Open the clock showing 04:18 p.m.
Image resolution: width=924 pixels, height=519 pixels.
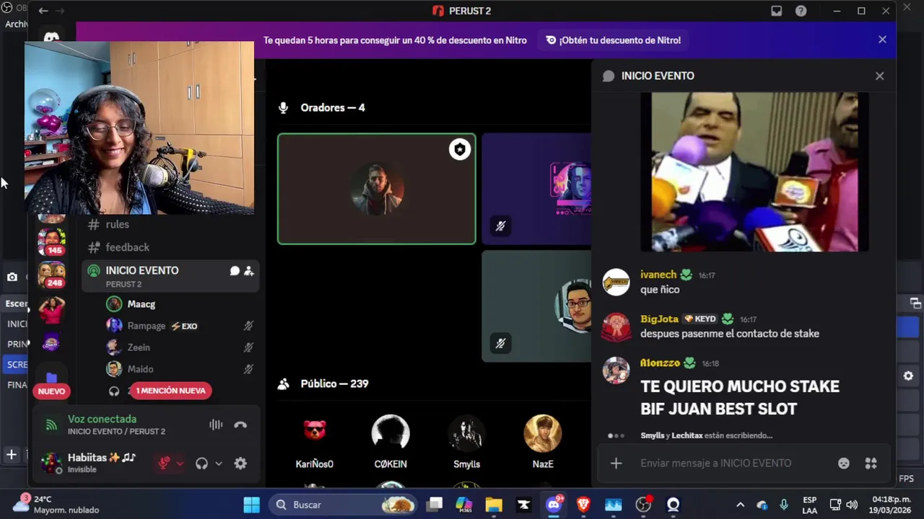(x=891, y=505)
